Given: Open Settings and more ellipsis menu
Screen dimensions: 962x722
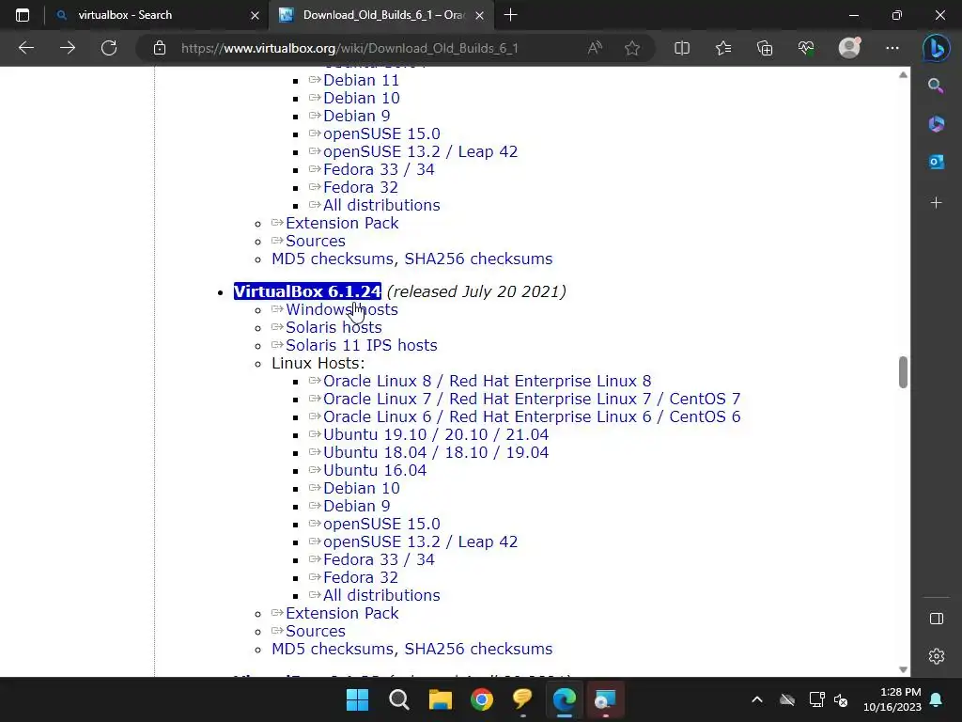Looking at the screenshot, I should point(892,48).
